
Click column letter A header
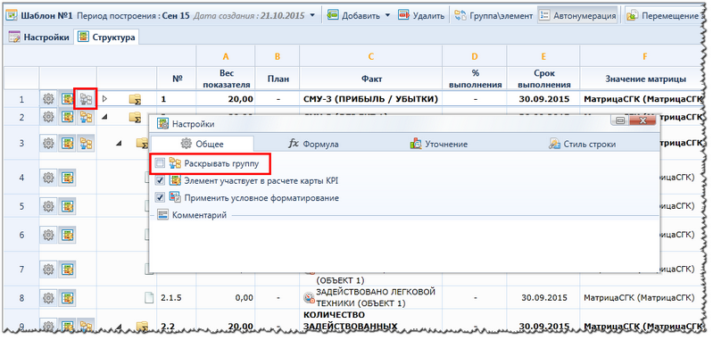pyautogui.click(x=226, y=56)
